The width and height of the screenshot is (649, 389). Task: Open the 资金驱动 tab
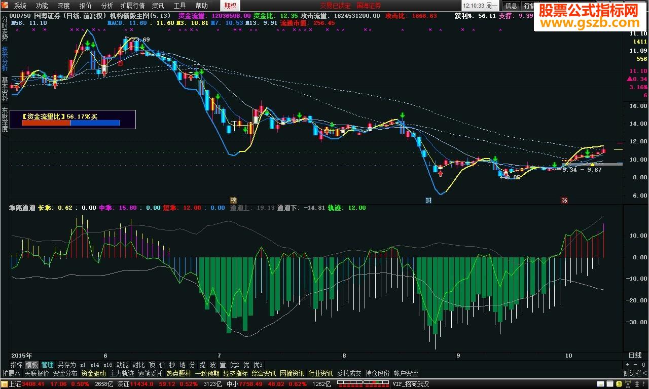[x=93, y=373]
